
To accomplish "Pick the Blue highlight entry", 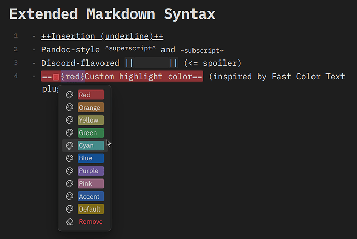I will 91,158.
